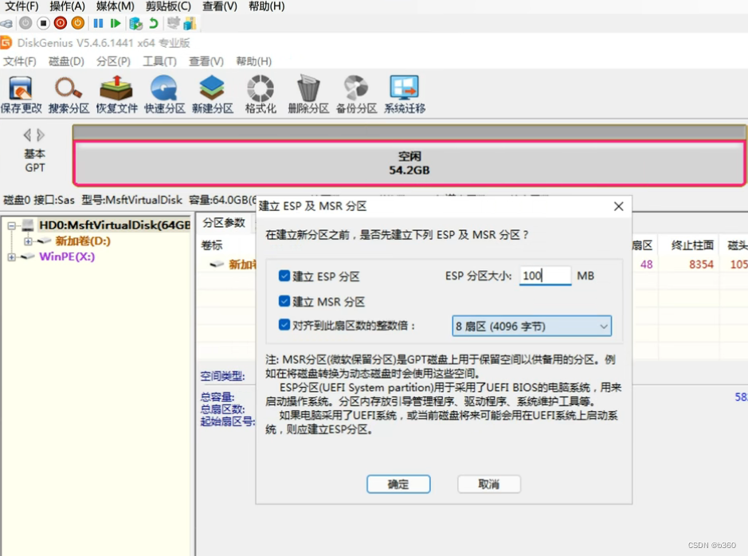
Task: Select 新加卷(D:) in the disk tree
Action: click(83, 241)
